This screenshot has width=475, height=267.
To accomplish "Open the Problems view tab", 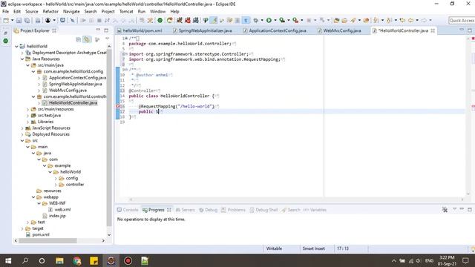I will coord(233,210).
